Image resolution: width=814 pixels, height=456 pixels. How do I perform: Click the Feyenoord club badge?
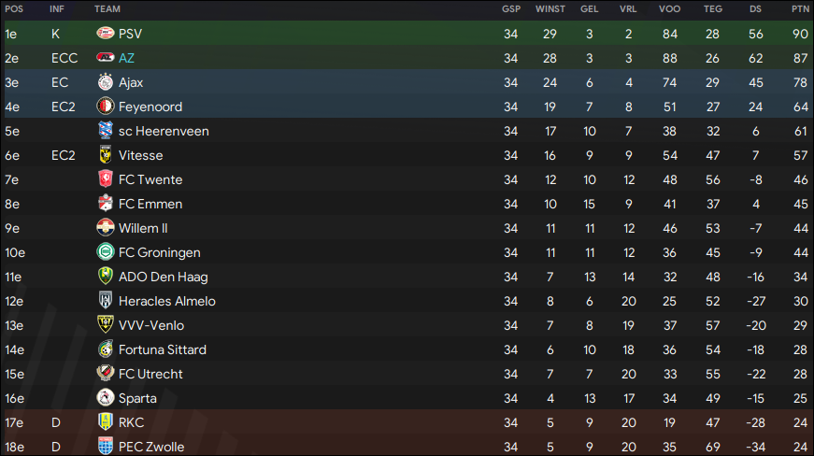coord(106,107)
